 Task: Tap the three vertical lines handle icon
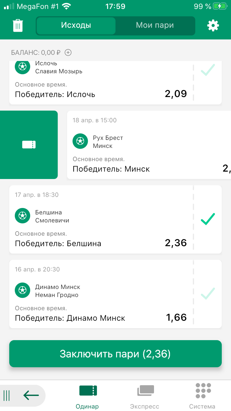click(x=7, y=395)
